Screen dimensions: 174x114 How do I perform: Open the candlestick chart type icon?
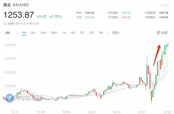tap(8, 33)
